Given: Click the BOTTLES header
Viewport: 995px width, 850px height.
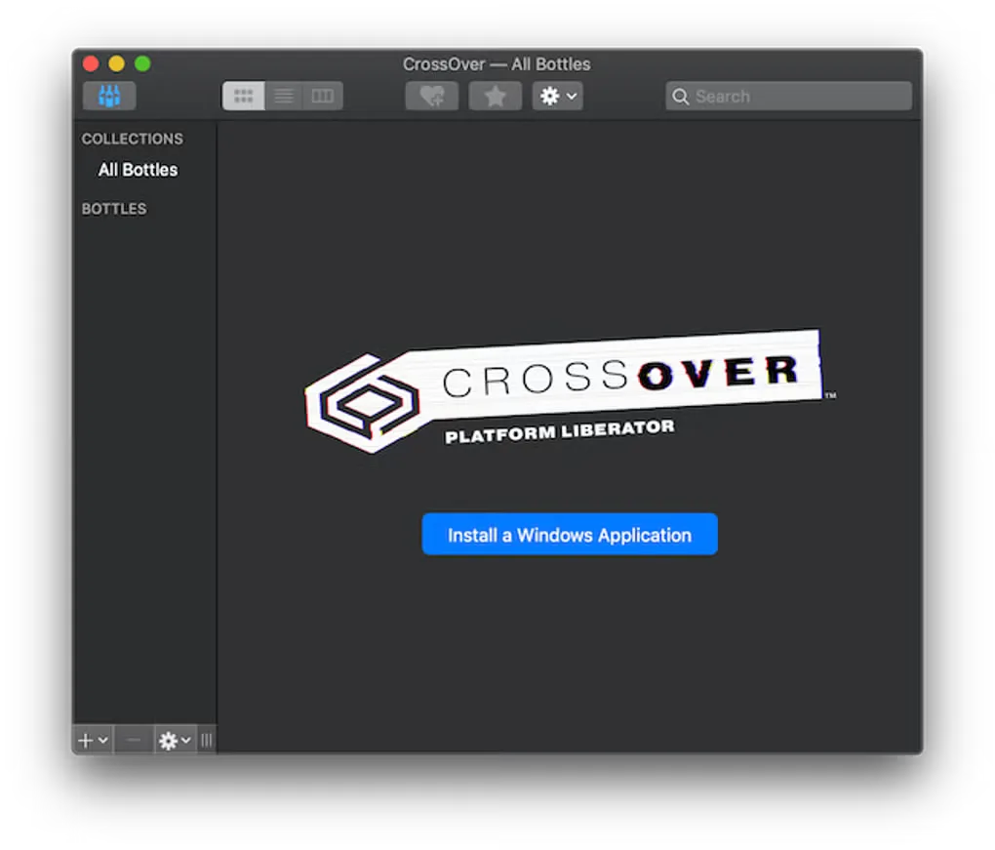Looking at the screenshot, I should tap(114, 209).
